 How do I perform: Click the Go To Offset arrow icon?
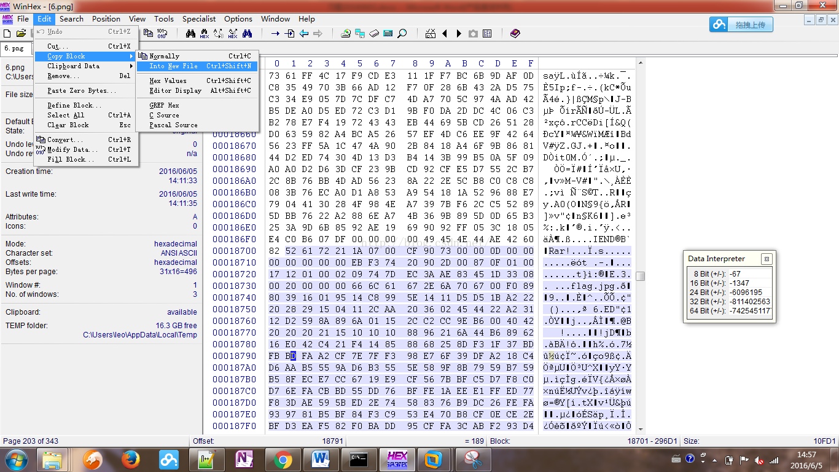[275, 33]
